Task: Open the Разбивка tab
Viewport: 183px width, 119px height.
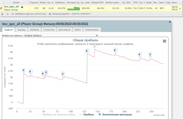Action: (35, 30)
